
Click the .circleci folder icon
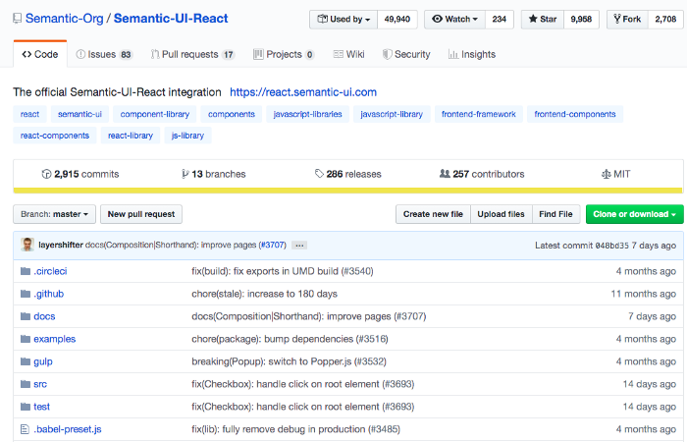tap(26, 271)
